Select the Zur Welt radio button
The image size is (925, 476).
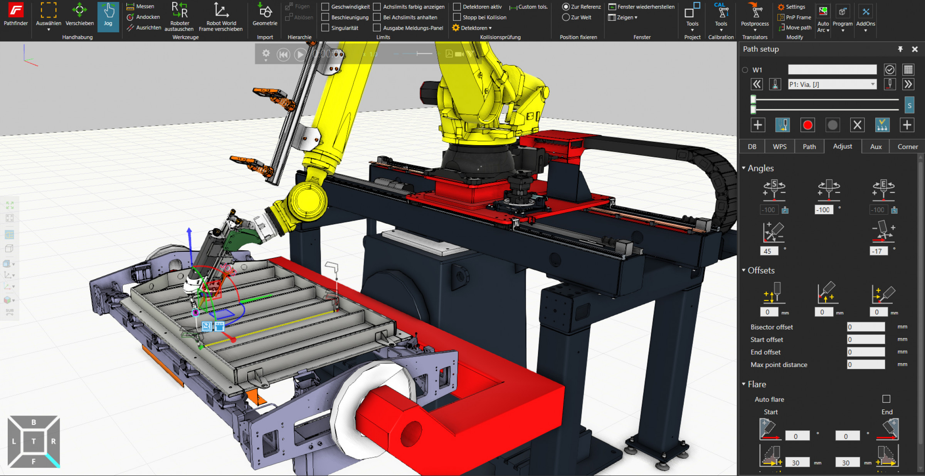566,17
